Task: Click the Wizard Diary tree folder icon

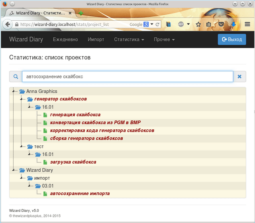Action: pyautogui.click(x=22, y=170)
